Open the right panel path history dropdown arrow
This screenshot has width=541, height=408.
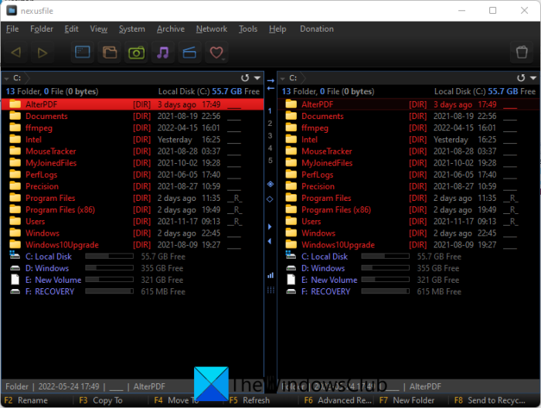[533, 78]
